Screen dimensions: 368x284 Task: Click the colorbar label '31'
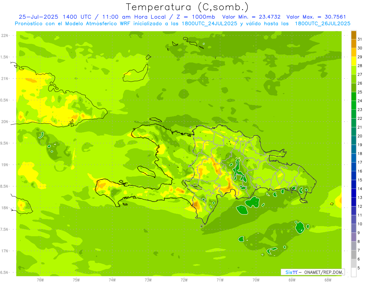[x=360, y=39]
